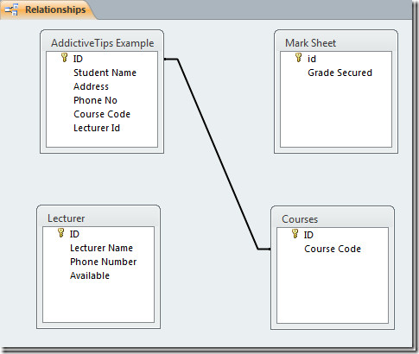The height and width of the screenshot is (354, 419).
Task: Select the Lecturer Id field
Action: [x=97, y=128]
